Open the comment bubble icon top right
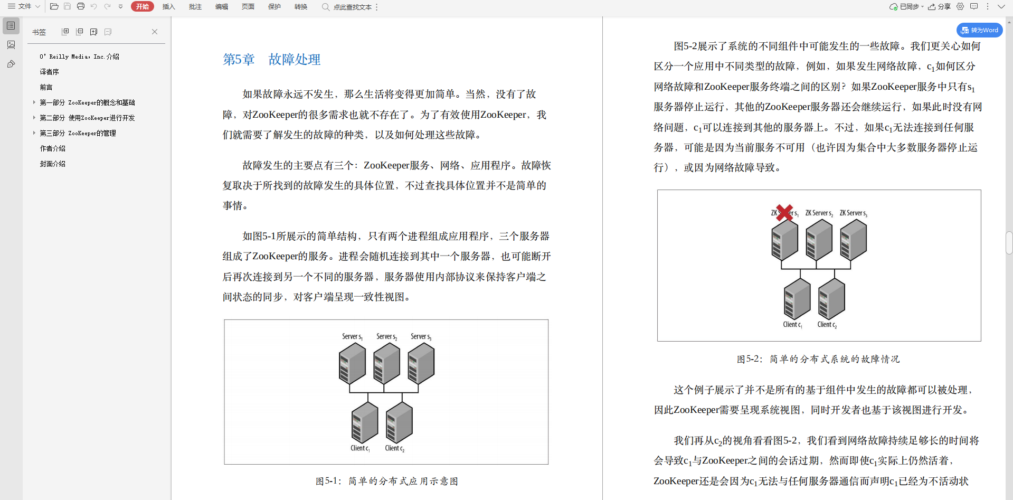The width and height of the screenshot is (1013, 500). tap(974, 6)
